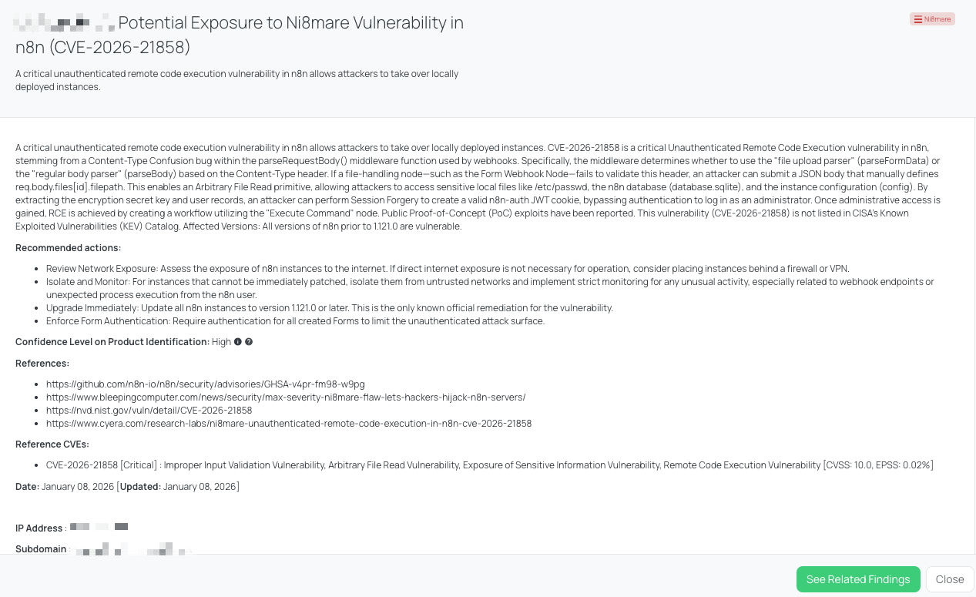Click the High confidence level value

click(221, 342)
